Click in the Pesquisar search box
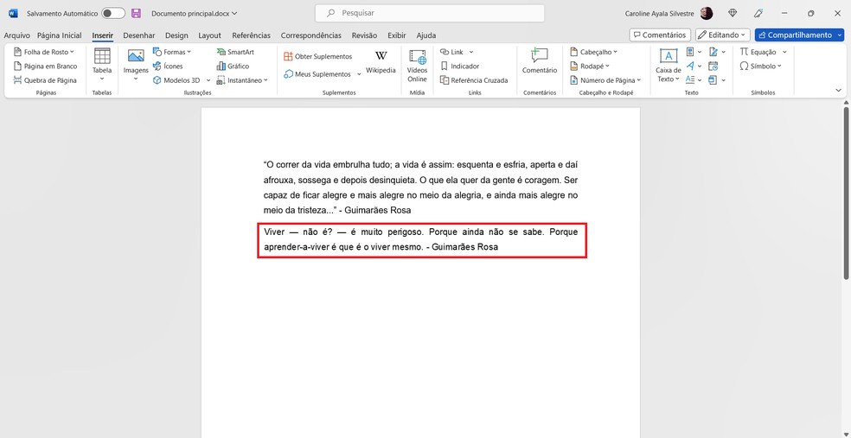This screenshot has height=438, width=851. click(x=429, y=14)
